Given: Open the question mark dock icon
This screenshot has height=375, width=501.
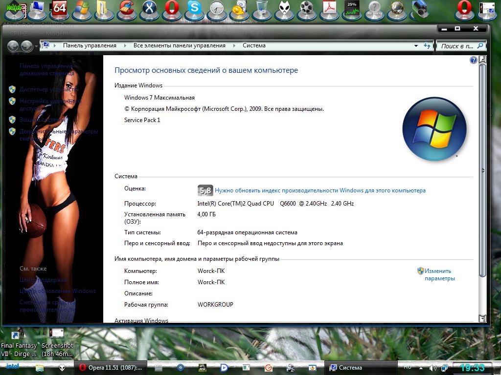Looking at the screenshot, I should [374, 10].
